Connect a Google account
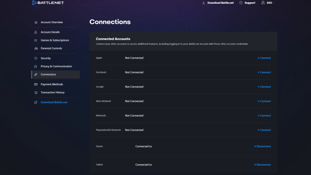 [x=264, y=87]
